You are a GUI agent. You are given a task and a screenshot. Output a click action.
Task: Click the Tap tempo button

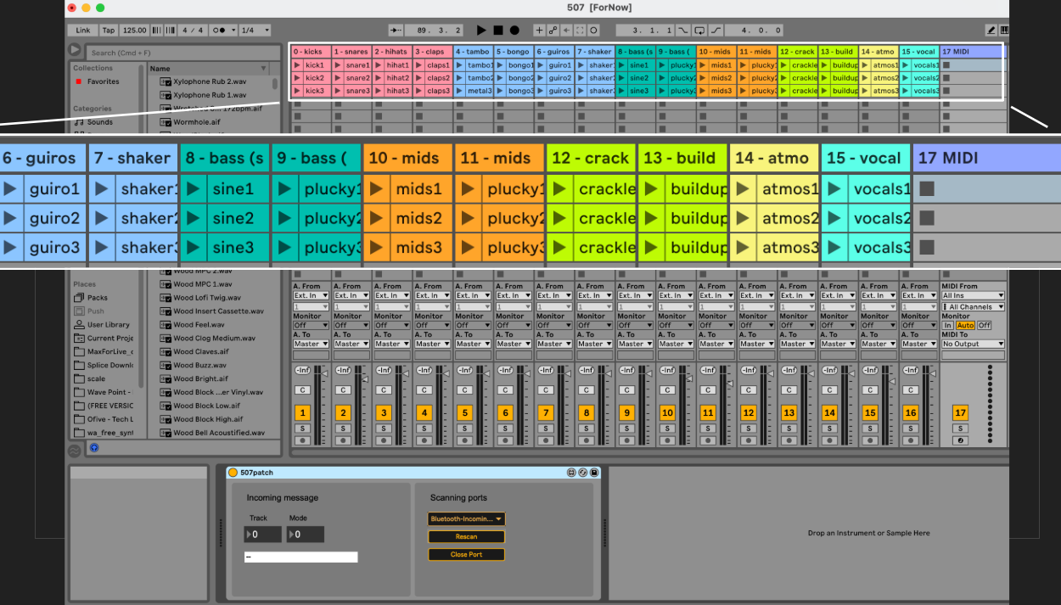tap(109, 30)
